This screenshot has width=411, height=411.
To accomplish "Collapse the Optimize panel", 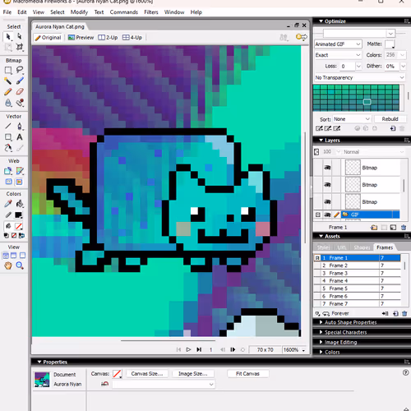I will [x=321, y=21].
